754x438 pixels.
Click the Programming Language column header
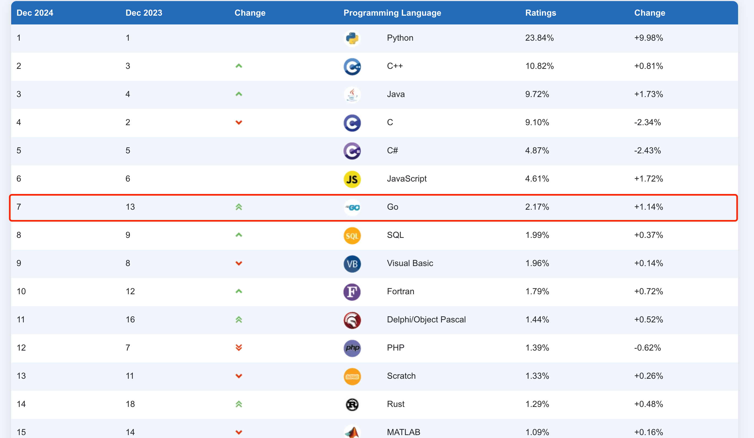(x=392, y=13)
